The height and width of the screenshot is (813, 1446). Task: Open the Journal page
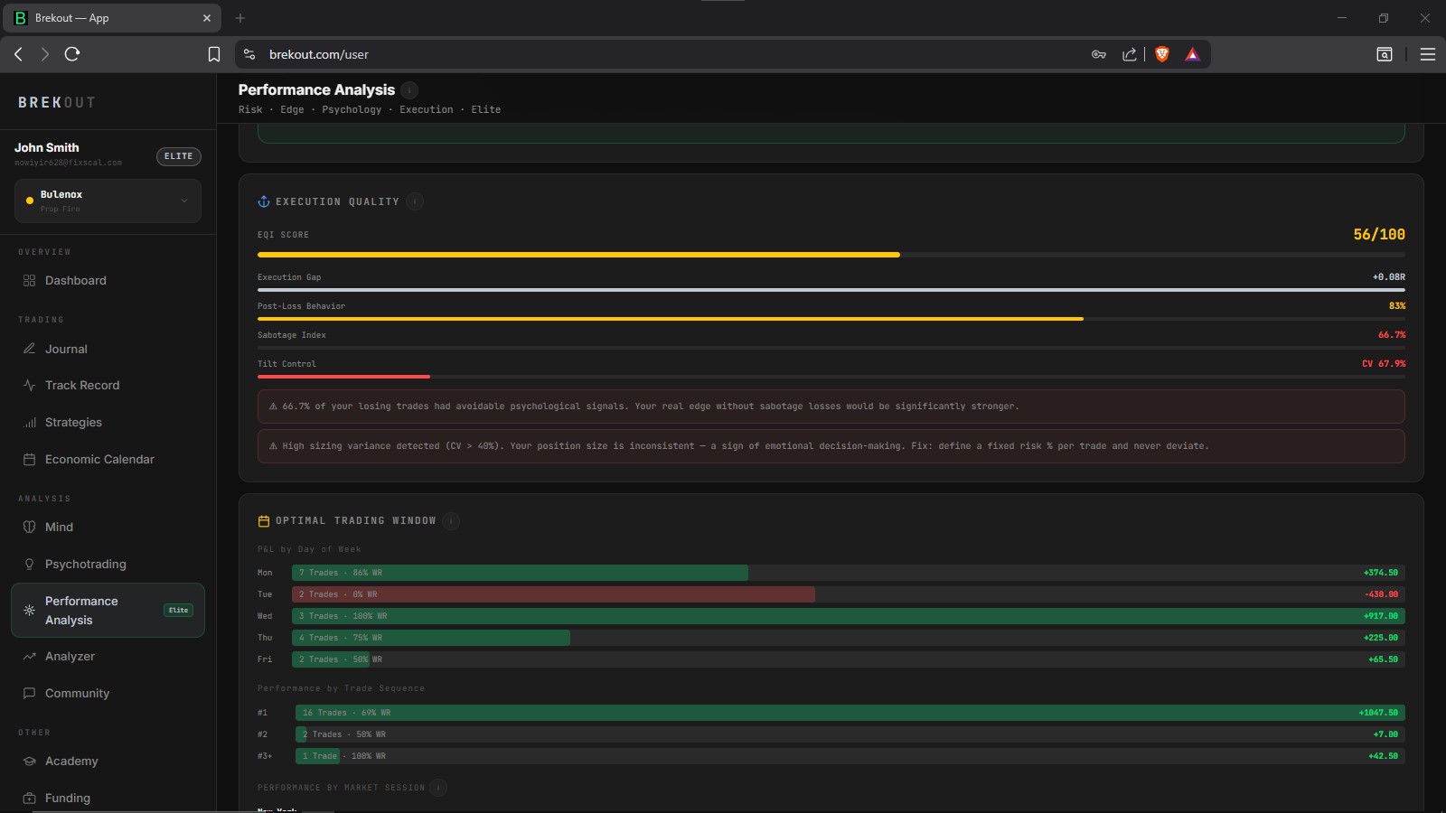pos(66,349)
